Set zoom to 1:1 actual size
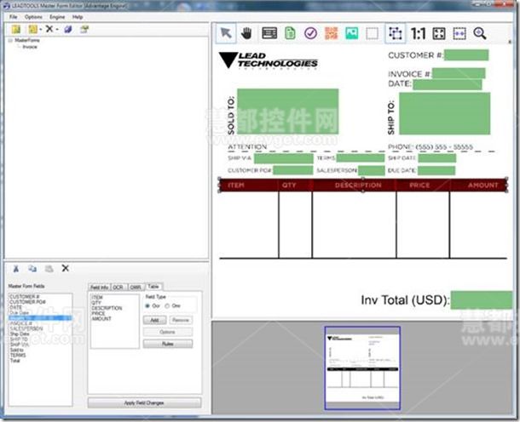 click(418, 33)
